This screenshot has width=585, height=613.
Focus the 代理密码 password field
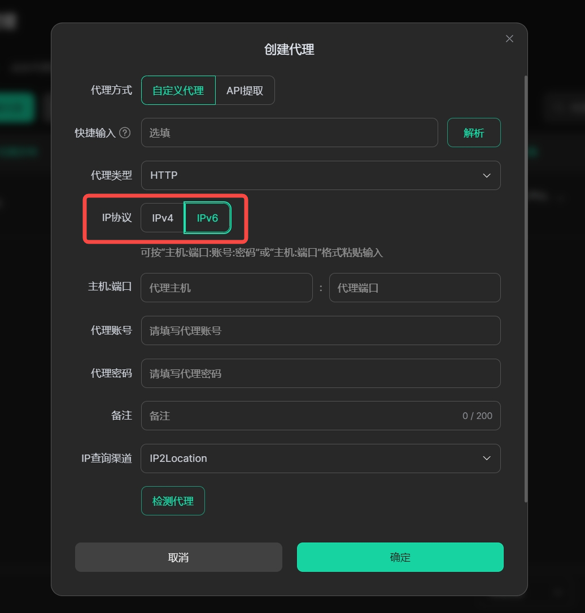click(321, 373)
